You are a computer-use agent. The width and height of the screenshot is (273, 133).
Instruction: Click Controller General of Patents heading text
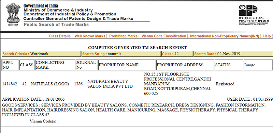click(x=78, y=19)
